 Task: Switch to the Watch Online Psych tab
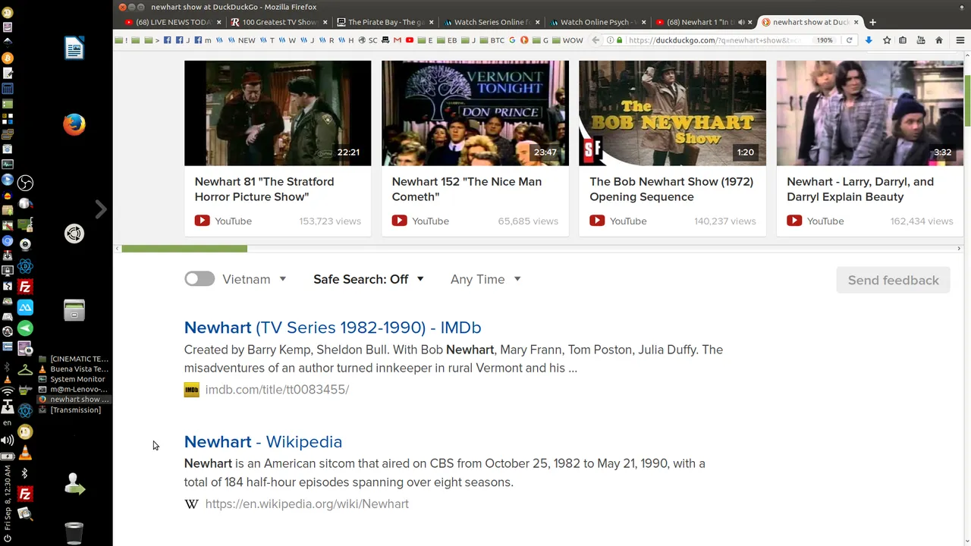click(598, 22)
